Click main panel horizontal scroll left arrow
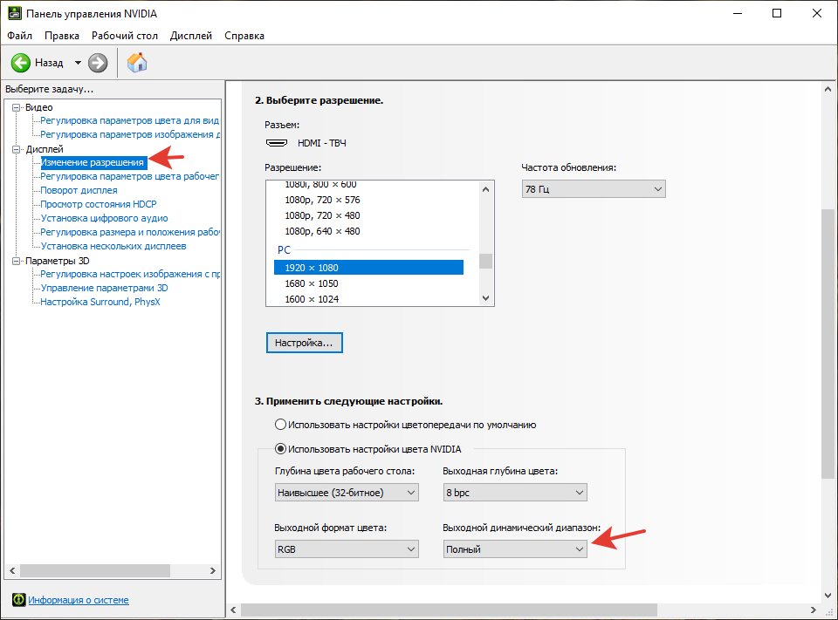838x620 pixels. click(234, 610)
